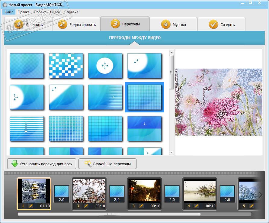Choose the first faded checker pattern transition

pos(27,66)
